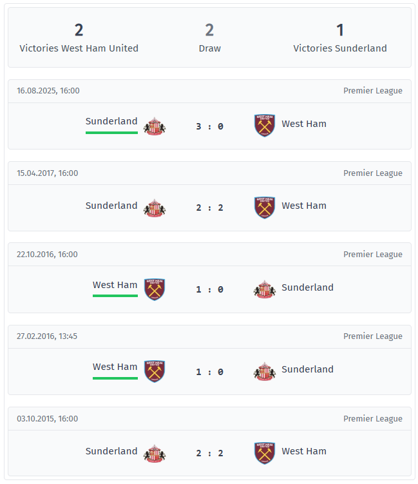The width and height of the screenshot is (418, 484).
Task: Click Premier League label on 16.08.2025 match
Action: point(372,91)
